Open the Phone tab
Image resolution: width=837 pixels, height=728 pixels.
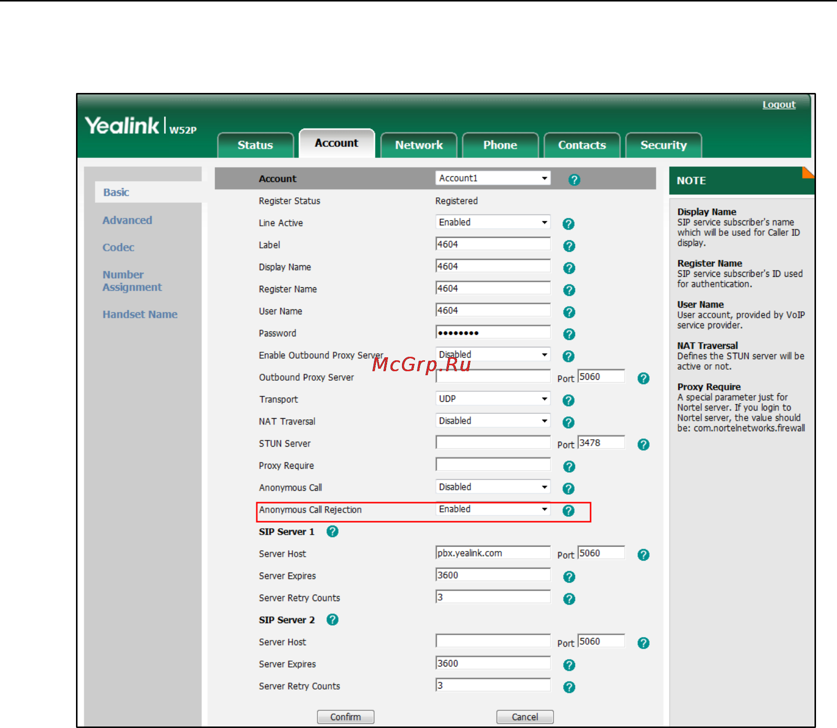pos(500,145)
